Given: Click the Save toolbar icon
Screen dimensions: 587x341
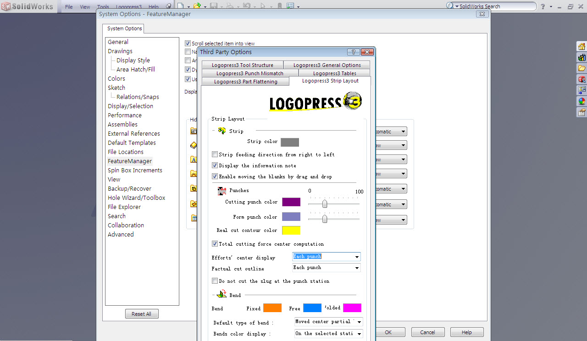Looking at the screenshot, I should point(213,6).
